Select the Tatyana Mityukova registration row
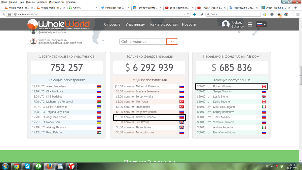The width and height of the screenshot is (302, 170). [67, 112]
